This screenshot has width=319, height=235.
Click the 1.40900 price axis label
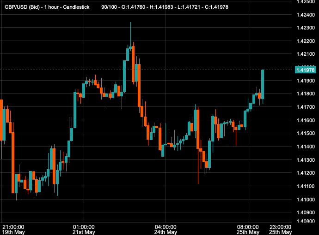point(306,213)
